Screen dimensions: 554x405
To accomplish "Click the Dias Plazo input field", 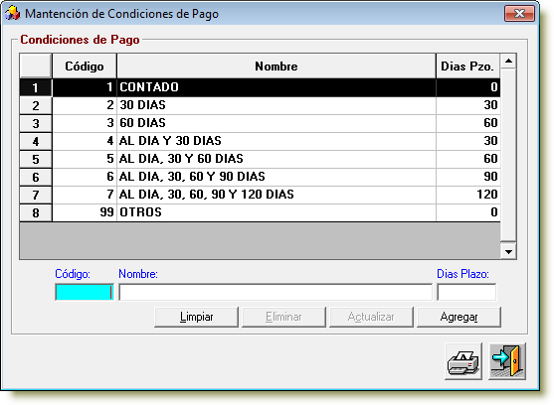I will pyautogui.click(x=466, y=292).
